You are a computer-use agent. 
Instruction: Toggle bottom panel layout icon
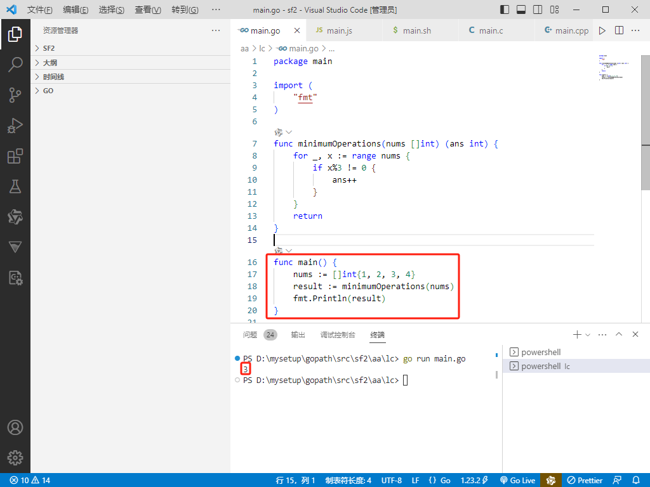point(521,10)
